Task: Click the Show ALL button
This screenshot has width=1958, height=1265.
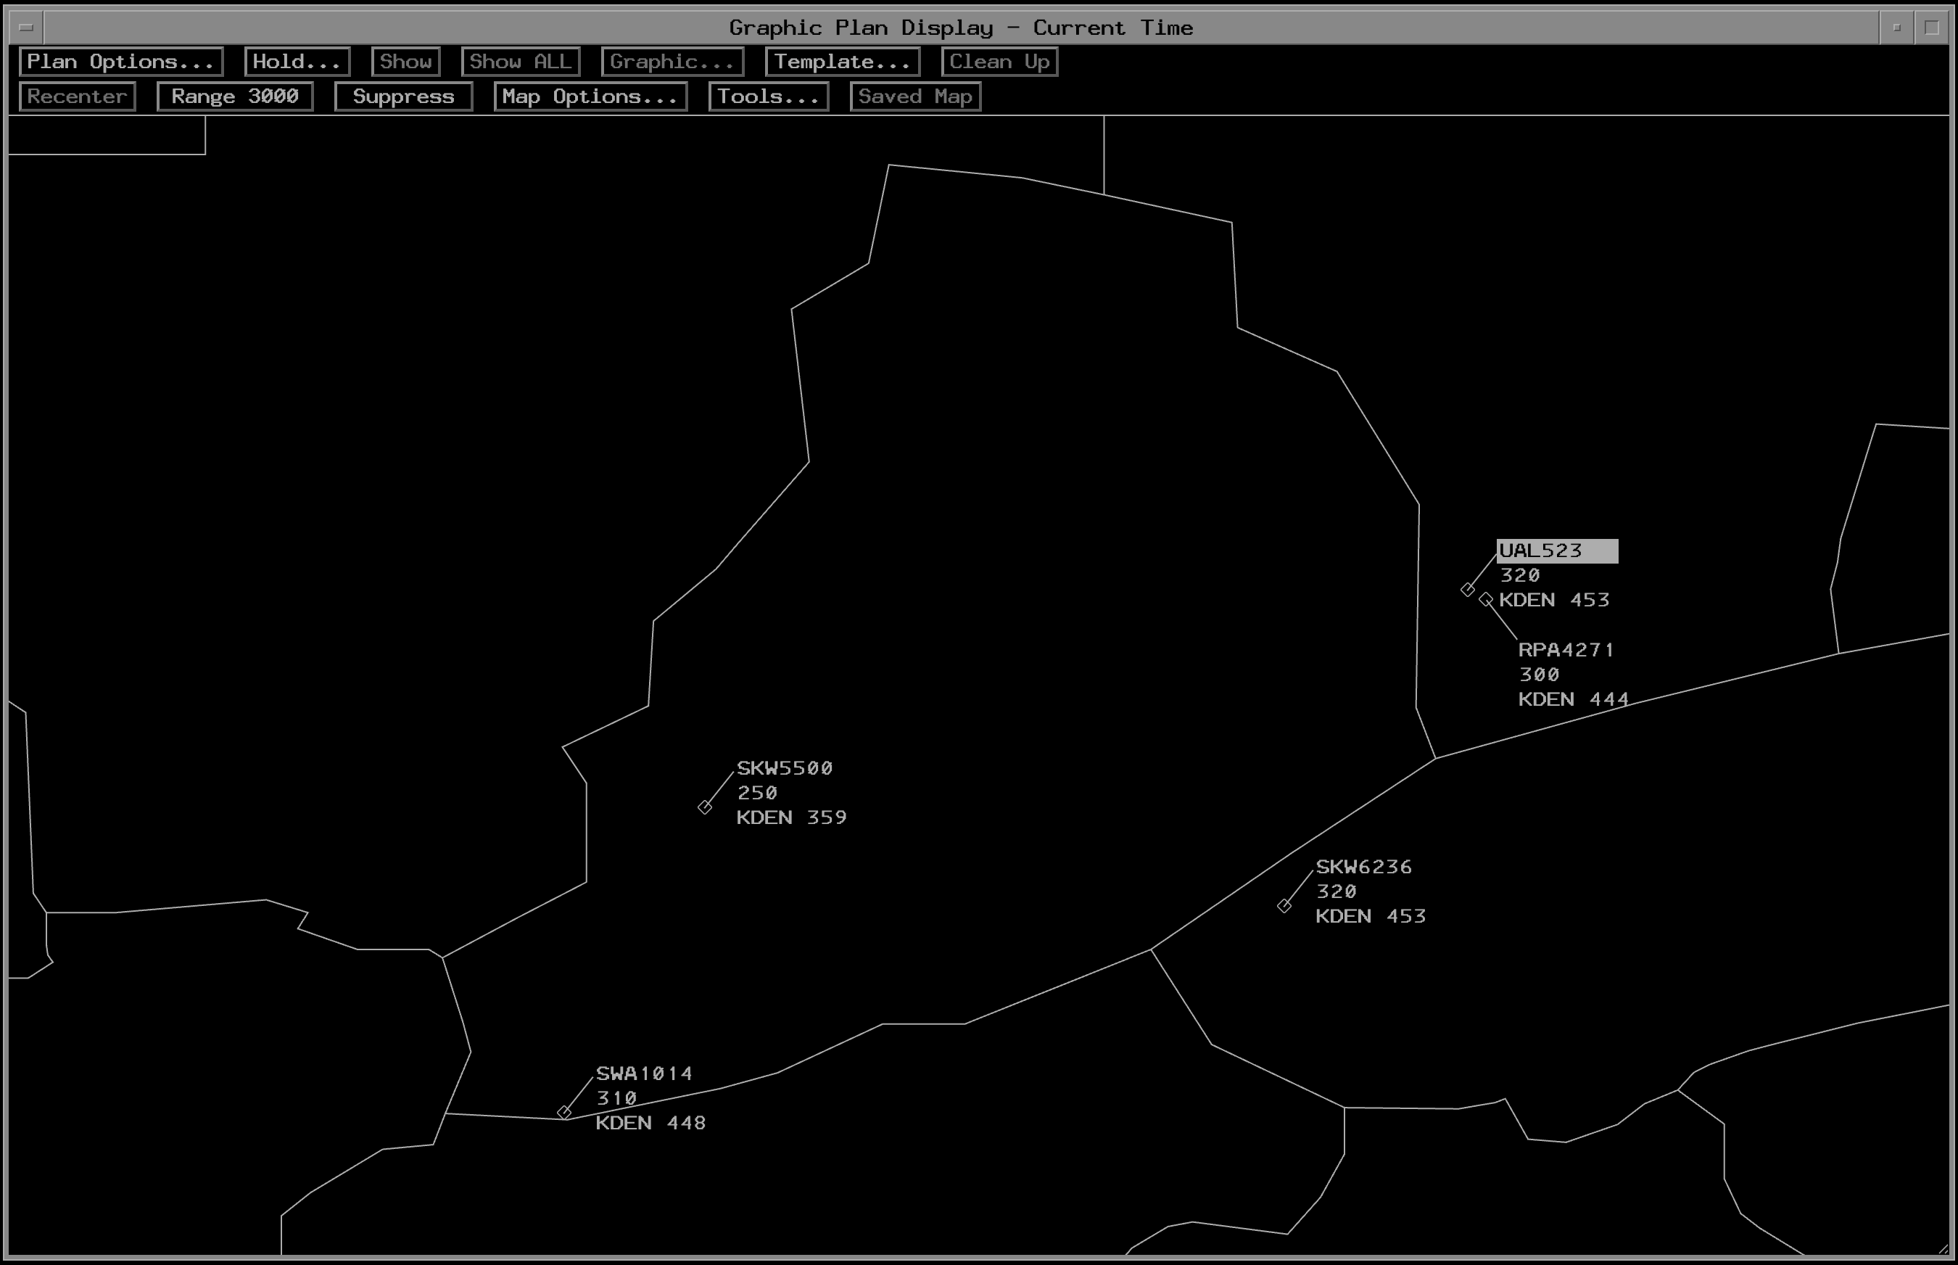Action: [520, 62]
